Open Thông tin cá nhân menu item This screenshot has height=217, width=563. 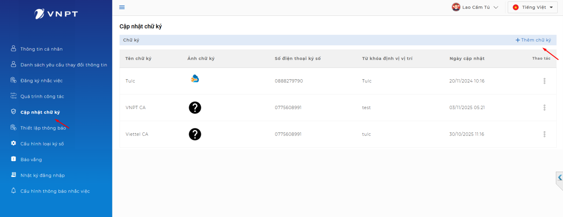tap(41, 49)
